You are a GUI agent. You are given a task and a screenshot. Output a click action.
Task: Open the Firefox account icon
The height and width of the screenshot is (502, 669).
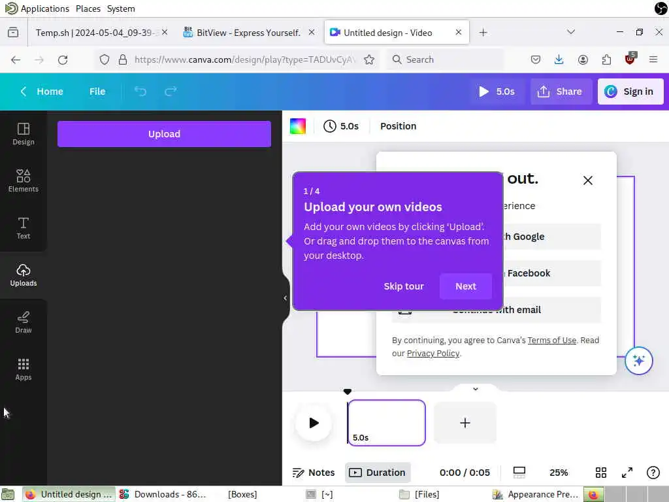tap(582, 59)
